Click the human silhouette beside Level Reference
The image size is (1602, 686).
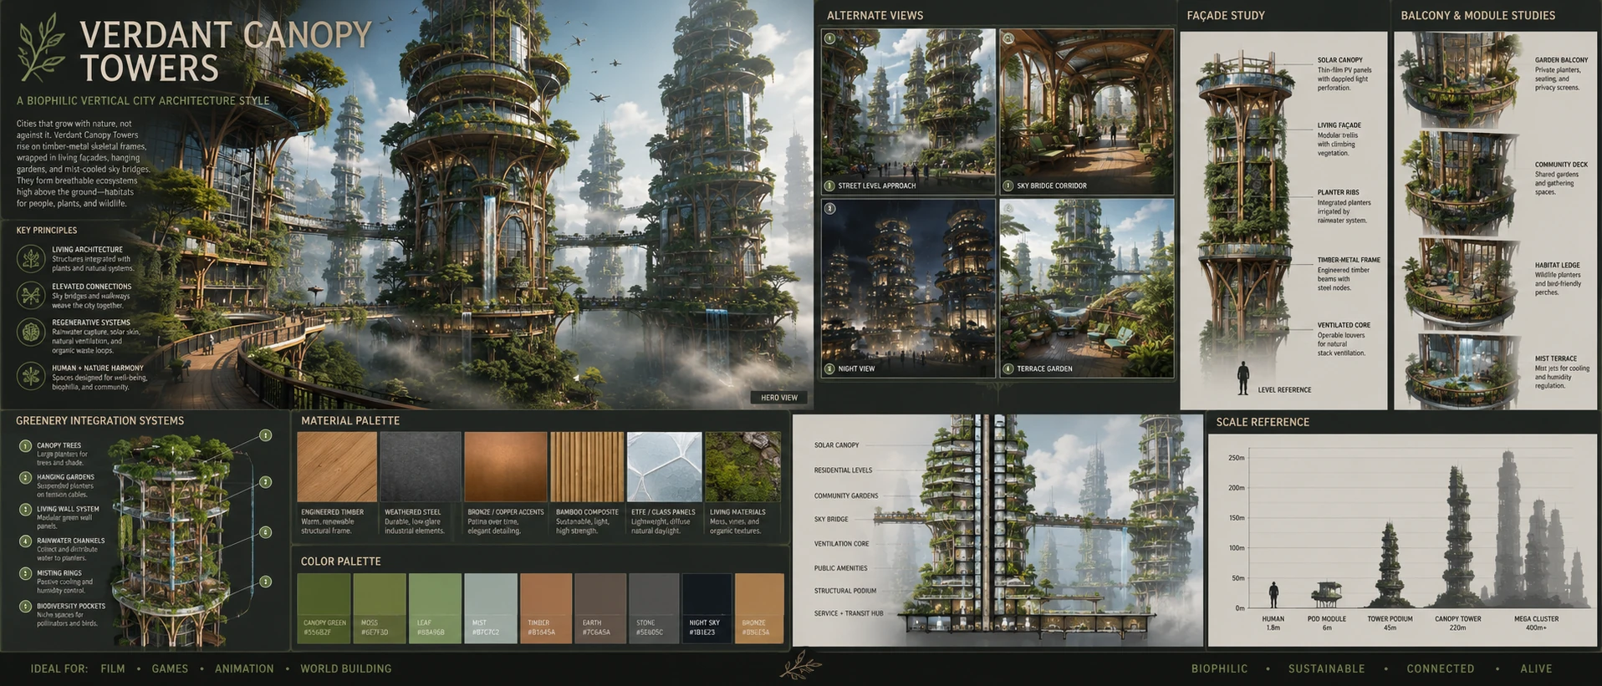(x=1243, y=378)
